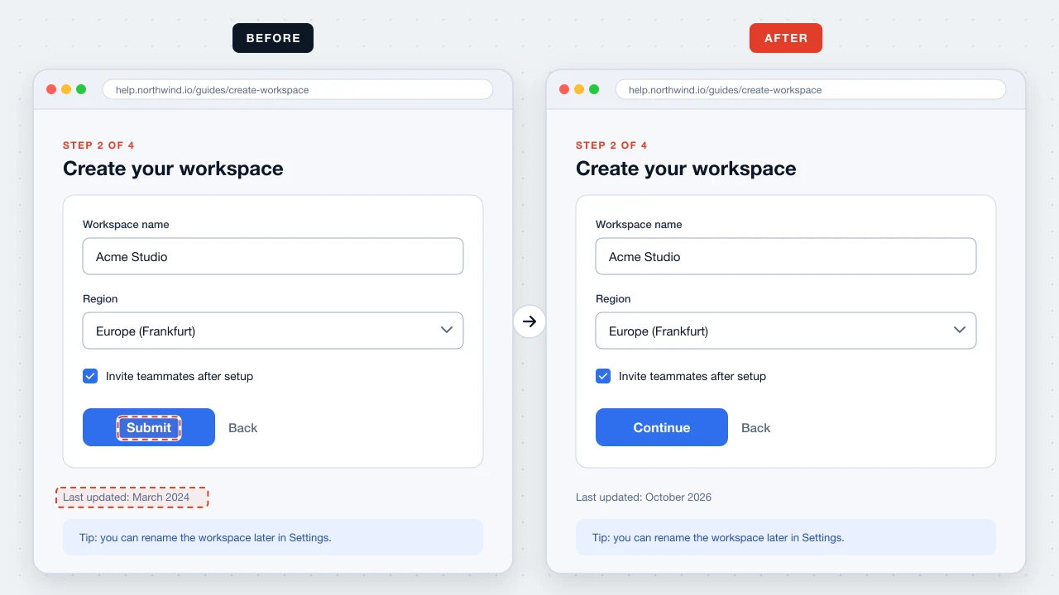Click 'Invite teammates after setup' label in Before window
This screenshot has width=1059, height=595.
point(180,376)
